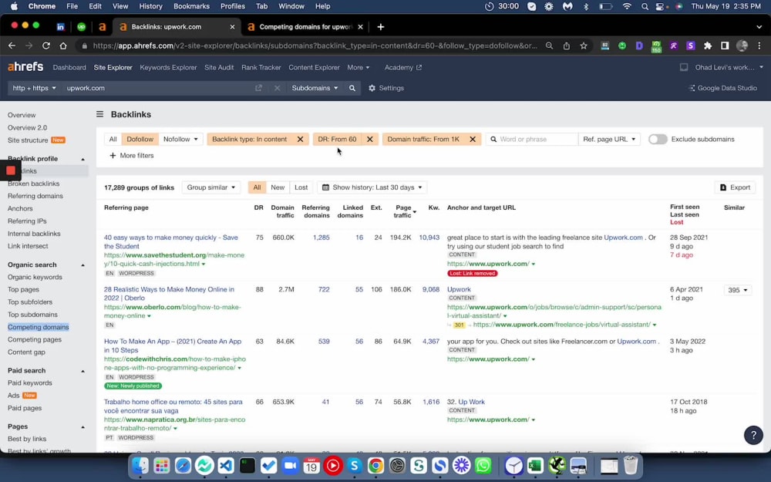Screen dimensions: 771x482
Task: Collapse the Organic search sidebar section
Action: click(x=82, y=265)
